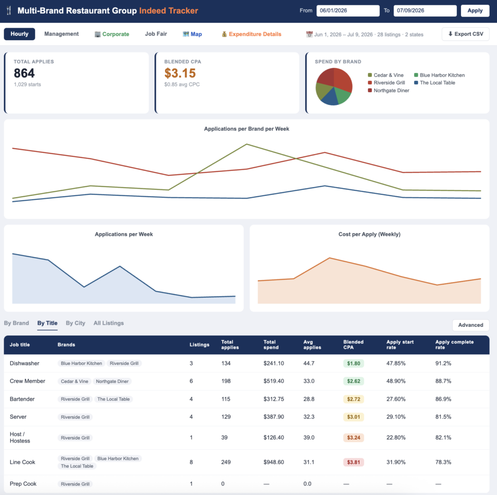Click the $2.72 CPA badge
Viewport: 497px width, 495px height.
(353, 399)
